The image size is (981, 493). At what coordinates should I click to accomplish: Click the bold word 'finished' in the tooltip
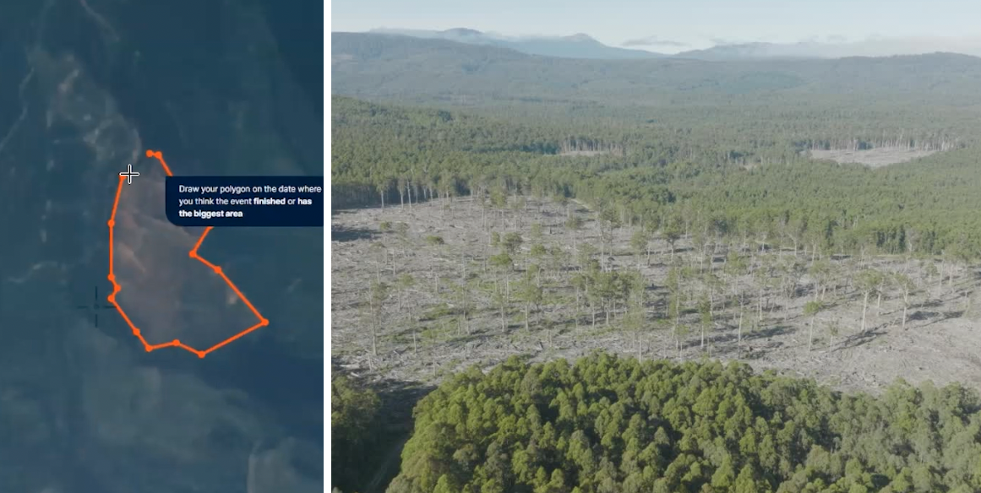(x=268, y=201)
